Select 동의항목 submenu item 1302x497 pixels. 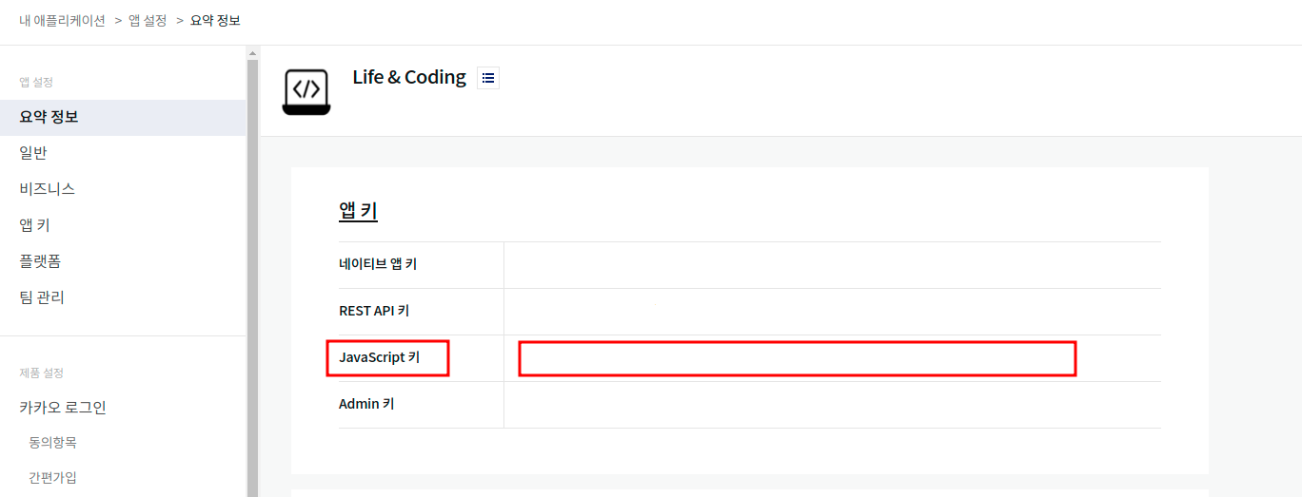[x=52, y=443]
